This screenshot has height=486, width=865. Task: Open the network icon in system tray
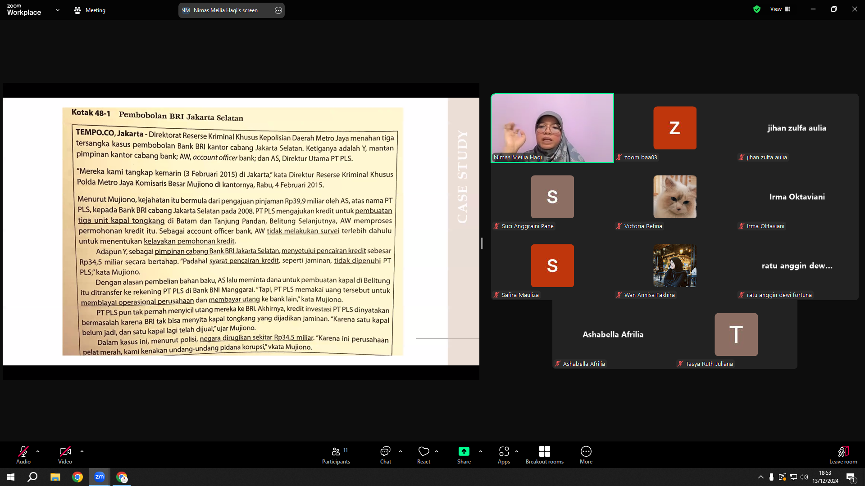click(x=793, y=477)
